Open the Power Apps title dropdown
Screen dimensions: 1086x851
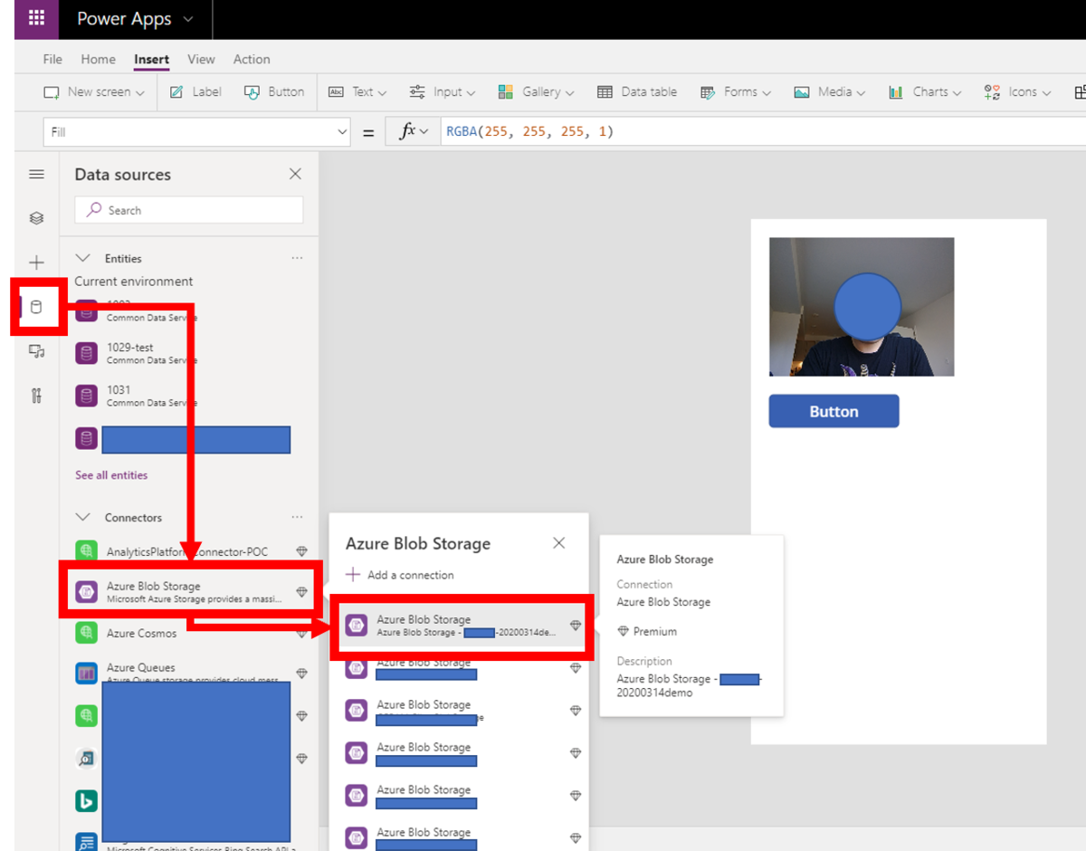[x=135, y=19]
